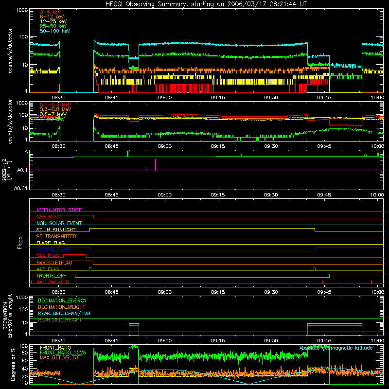Click the 0.8-7 MeV legend label

click(x=53, y=114)
